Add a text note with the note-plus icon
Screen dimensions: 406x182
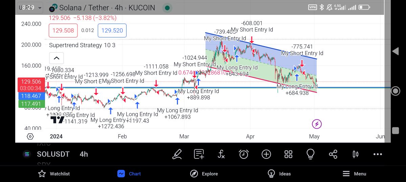(x=199, y=154)
